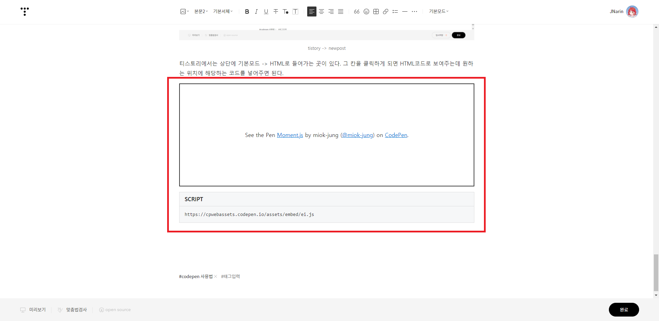
Task: Open the CodePen link
Action: pos(396,135)
